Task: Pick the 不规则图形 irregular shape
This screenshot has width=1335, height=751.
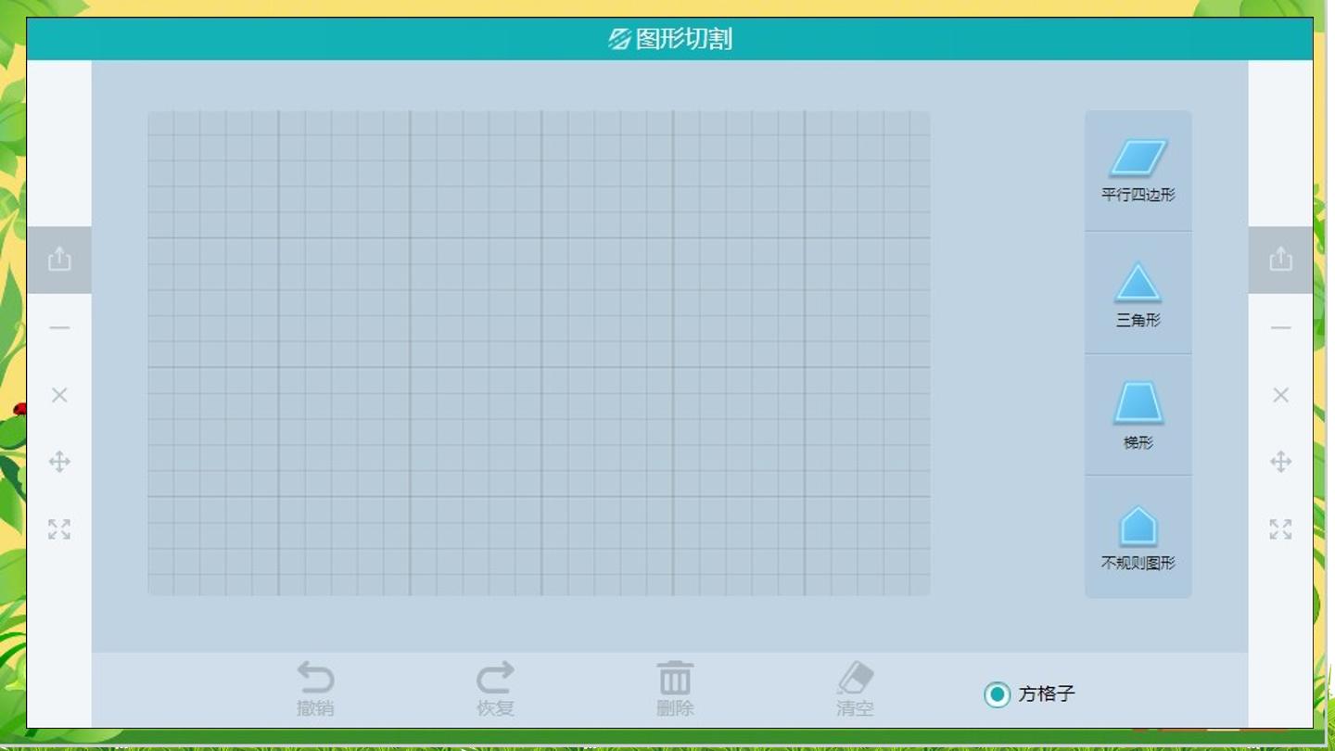Action: pyautogui.click(x=1138, y=537)
